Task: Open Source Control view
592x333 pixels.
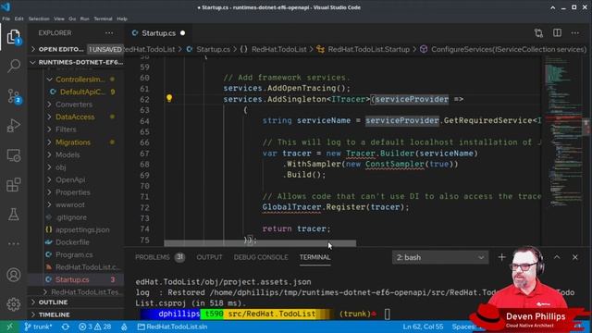Action: (14, 96)
